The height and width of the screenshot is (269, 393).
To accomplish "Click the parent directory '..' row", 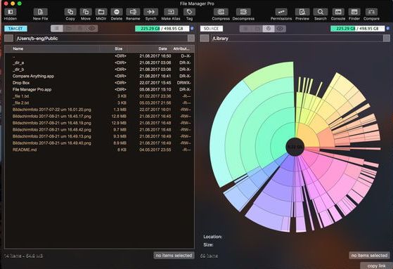I will pyautogui.click(x=100, y=56).
